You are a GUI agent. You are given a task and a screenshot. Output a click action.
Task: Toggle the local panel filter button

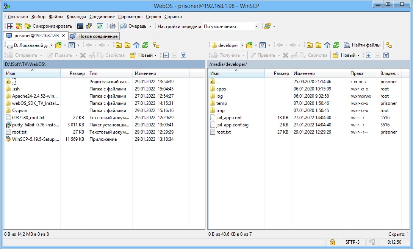click(x=71, y=45)
